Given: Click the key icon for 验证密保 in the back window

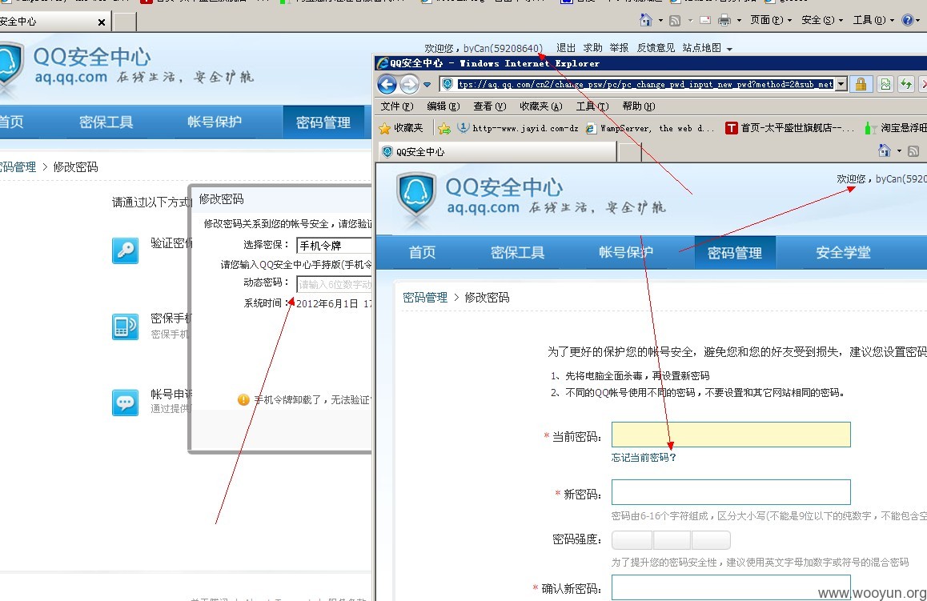Looking at the screenshot, I should pos(126,250).
